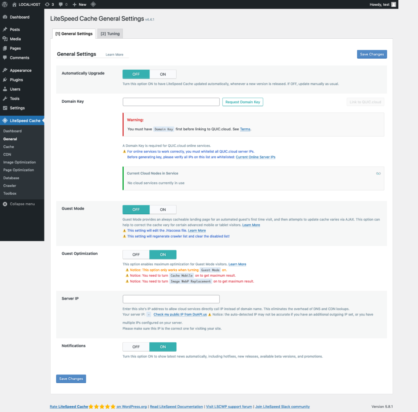This screenshot has width=418, height=412.
Task: Open the Cache submenu item
Action: 9,147
